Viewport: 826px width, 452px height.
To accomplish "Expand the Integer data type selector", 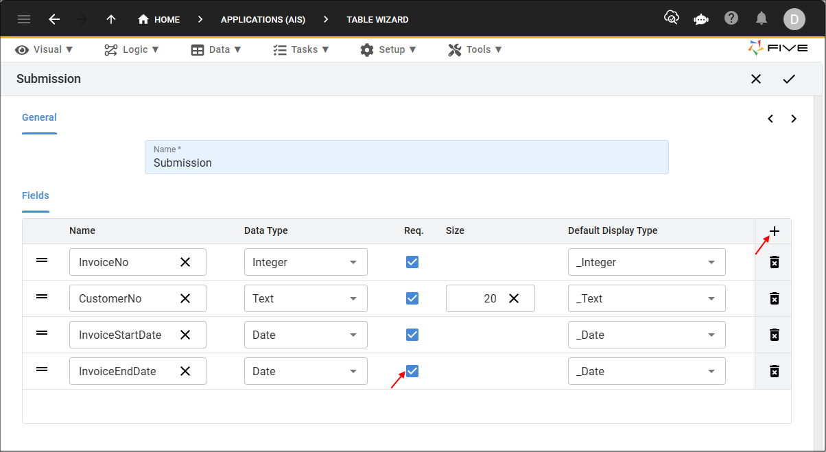I will (353, 261).
